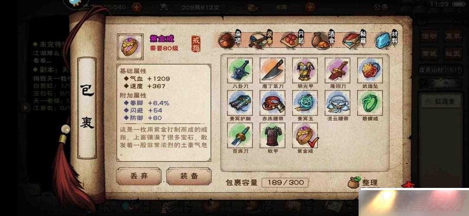Select the 赤炼腰带 belt icon

[x=272, y=103]
